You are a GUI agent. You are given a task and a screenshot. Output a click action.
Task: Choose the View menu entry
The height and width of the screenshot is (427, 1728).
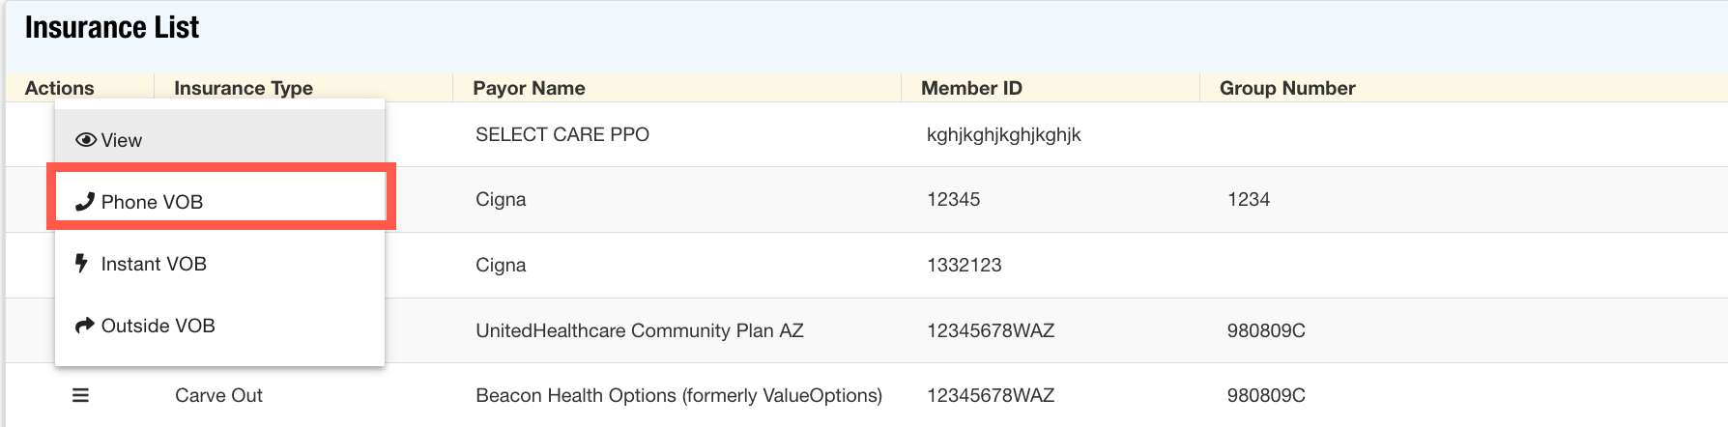pyautogui.click(x=122, y=140)
